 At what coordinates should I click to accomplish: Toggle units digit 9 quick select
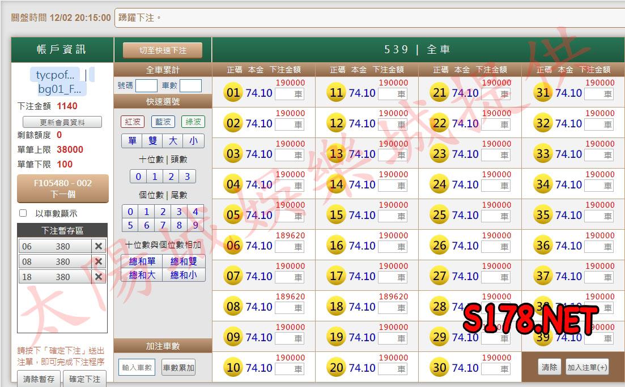click(x=195, y=225)
